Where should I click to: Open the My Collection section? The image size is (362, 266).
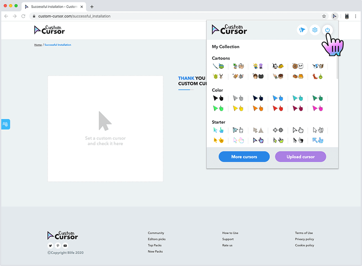pyautogui.click(x=226, y=46)
